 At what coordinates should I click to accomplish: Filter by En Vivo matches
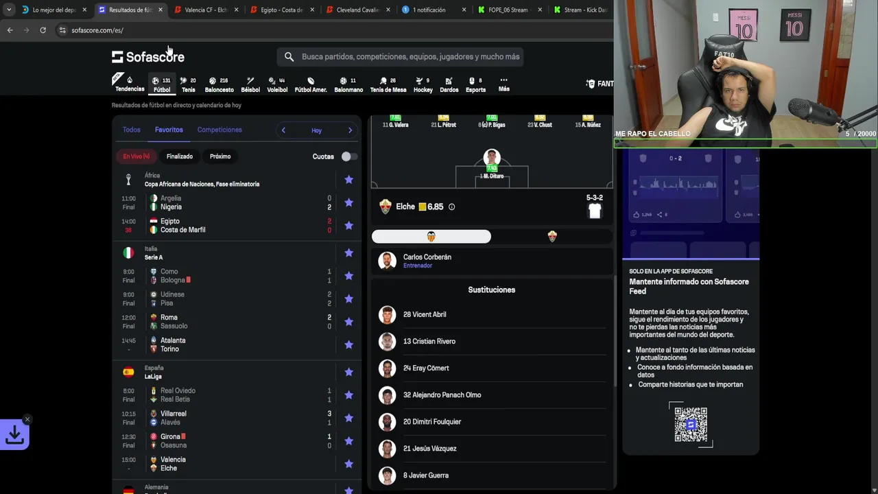(136, 156)
